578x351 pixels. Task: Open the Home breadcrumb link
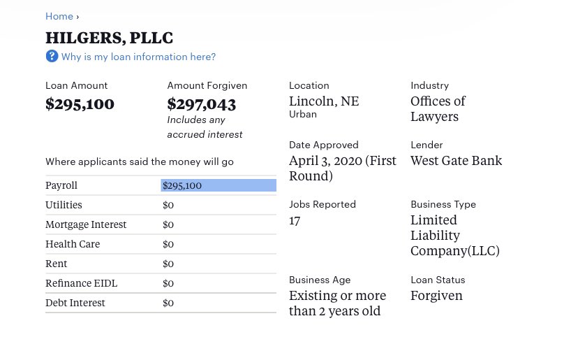pos(59,16)
